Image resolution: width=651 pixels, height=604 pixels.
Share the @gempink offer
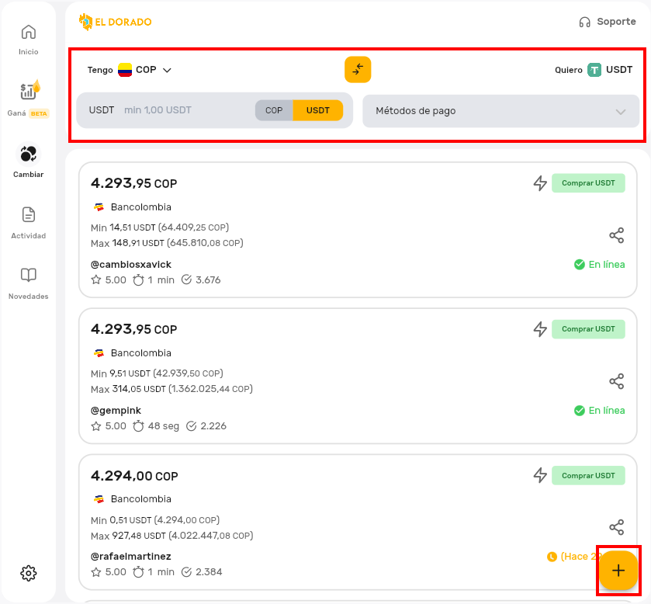point(617,381)
